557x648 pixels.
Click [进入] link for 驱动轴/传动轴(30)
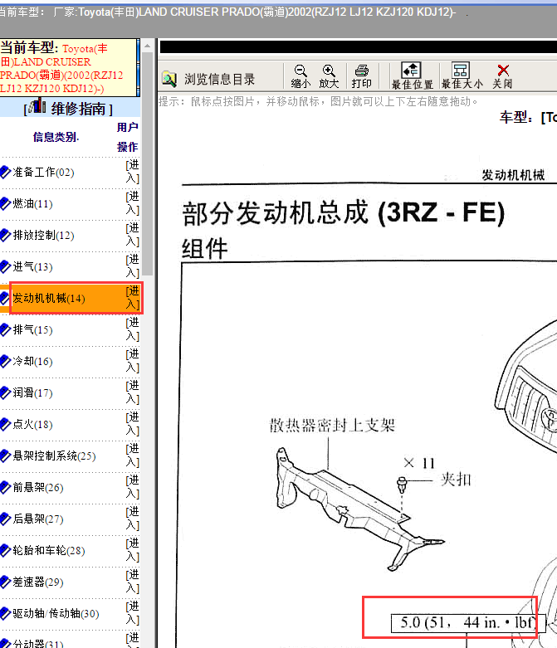pos(132,613)
